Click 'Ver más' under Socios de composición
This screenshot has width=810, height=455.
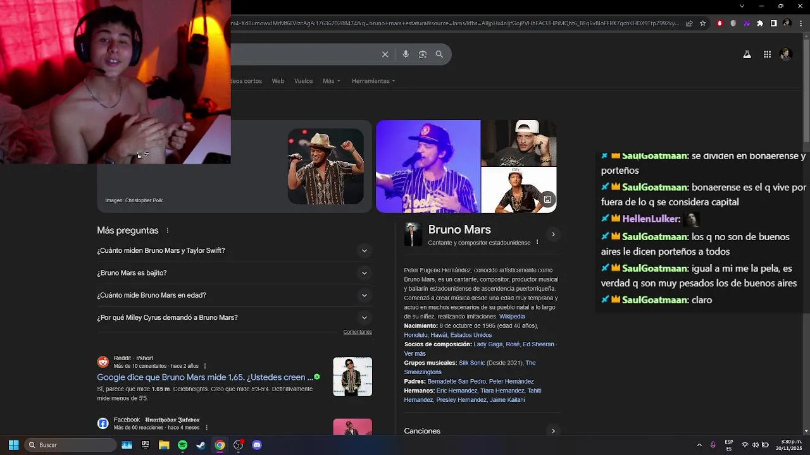(415, 354)
